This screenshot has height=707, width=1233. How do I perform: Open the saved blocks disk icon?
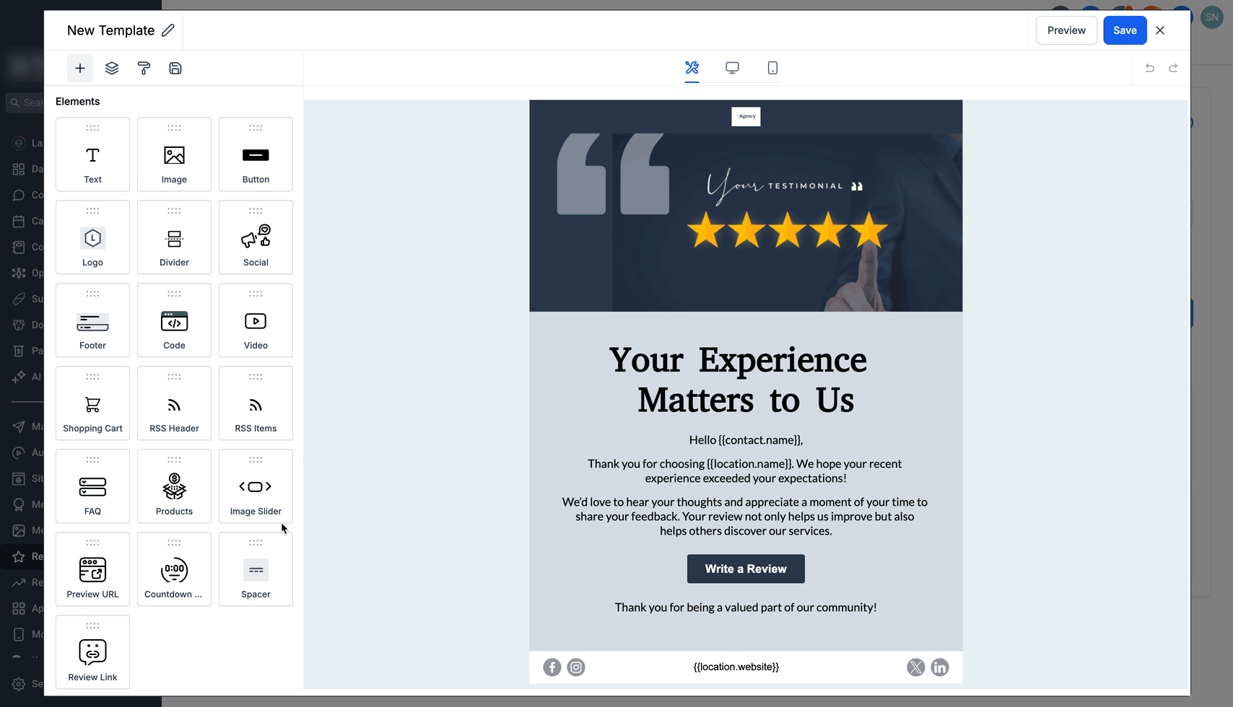pyautogui.click(x=175, y=68)
